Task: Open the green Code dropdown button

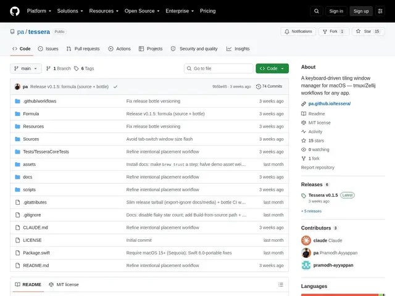Action: click(272, 68)
